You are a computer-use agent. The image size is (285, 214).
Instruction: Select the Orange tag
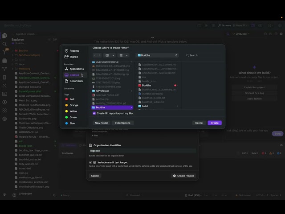[72, 105]
